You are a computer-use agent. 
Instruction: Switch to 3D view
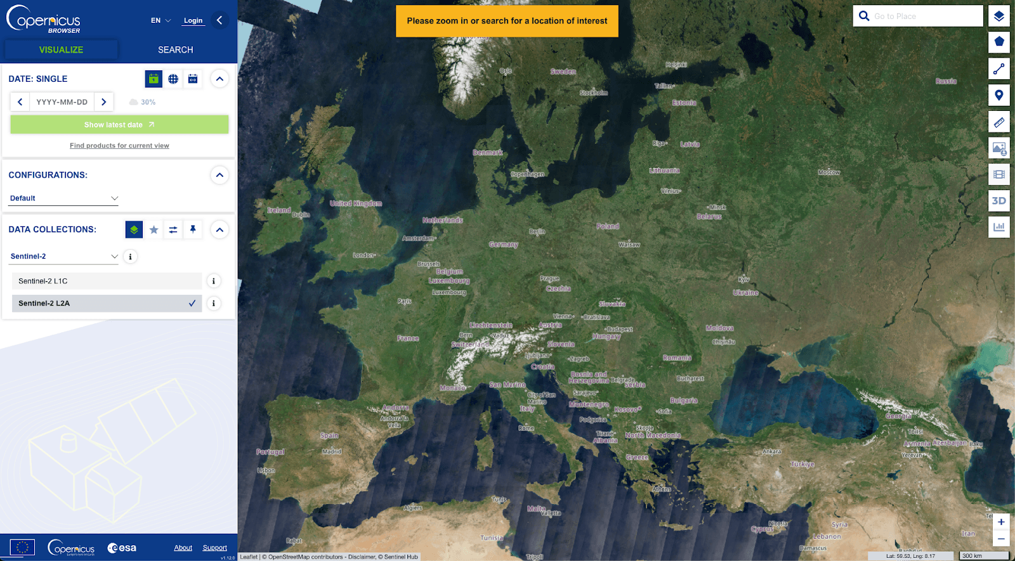pos(999,200)
